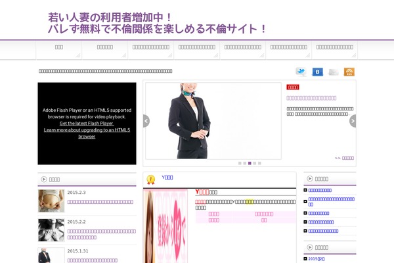The height and width of the screenshot is (263, 394).
Task: Click the purple slideshow article title
Action: [x=311, y=98]
